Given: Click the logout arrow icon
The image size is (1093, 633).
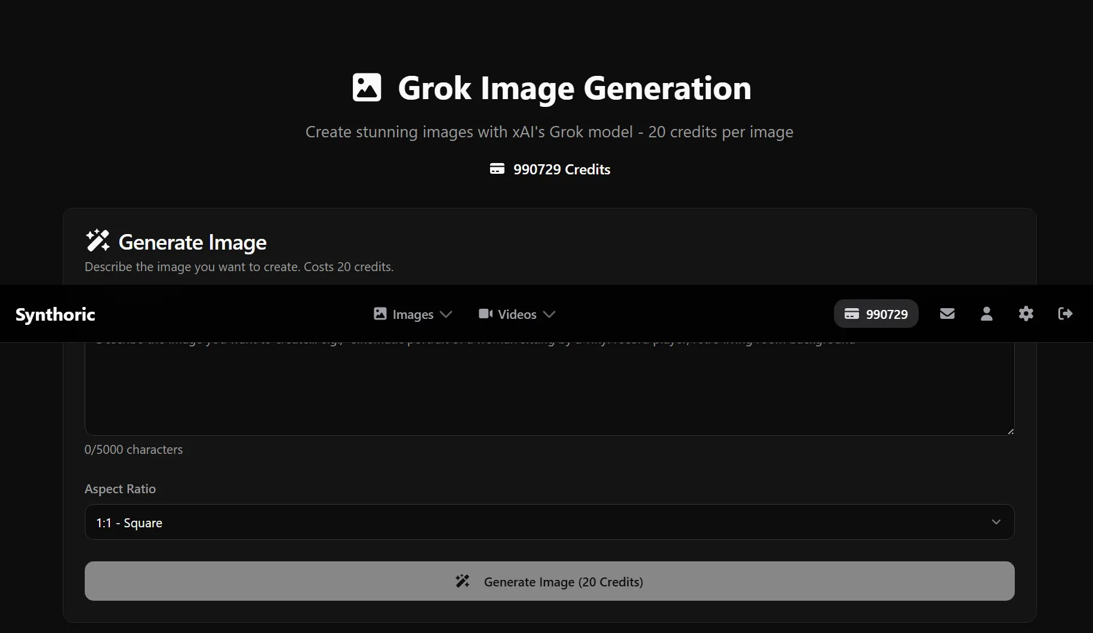Looking at the screenshot, I should [1065, 314].
